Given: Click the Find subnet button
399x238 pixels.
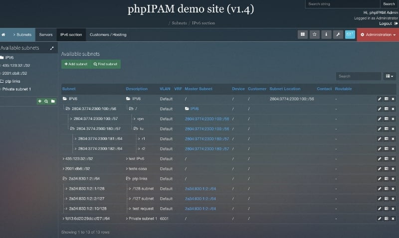Looking at the screenshot, I should point(105,64).
